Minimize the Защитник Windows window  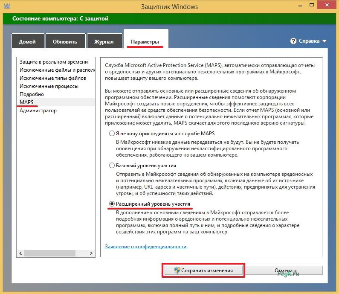tap(300, 6)
